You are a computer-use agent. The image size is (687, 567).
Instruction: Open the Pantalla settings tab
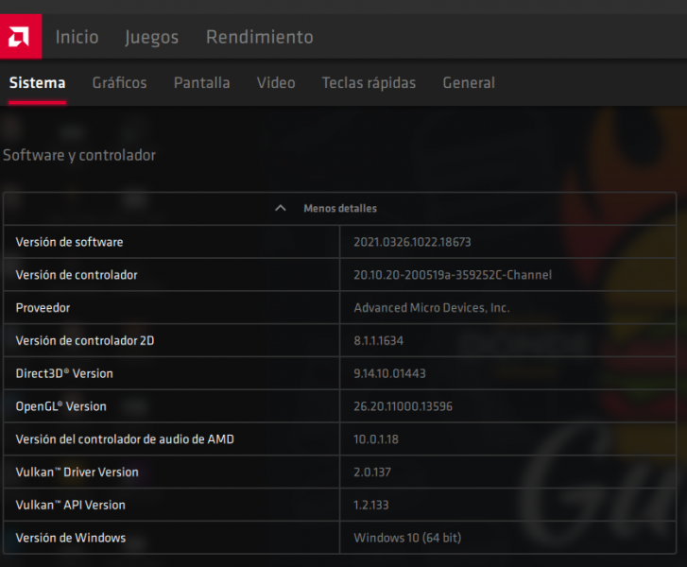201,83
